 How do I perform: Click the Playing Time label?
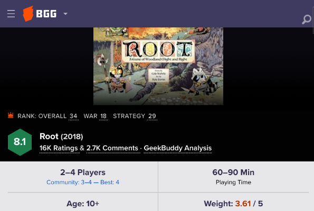233,182
